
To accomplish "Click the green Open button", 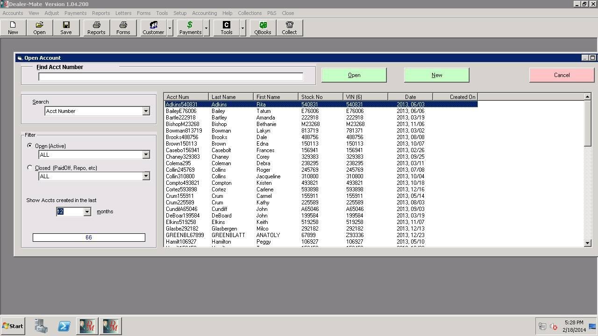I will [354, 75].
